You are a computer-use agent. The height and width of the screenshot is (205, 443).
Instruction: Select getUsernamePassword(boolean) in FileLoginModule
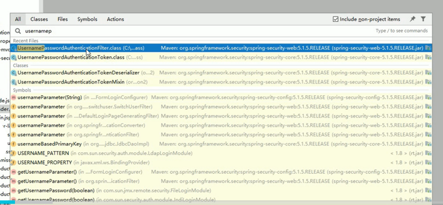[221, 191]
